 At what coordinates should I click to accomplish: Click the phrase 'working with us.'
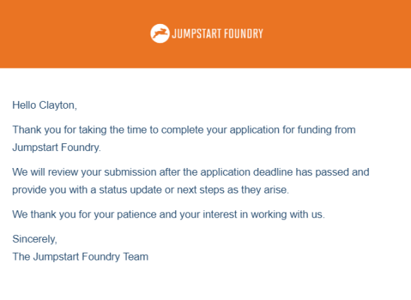(288, 215)
